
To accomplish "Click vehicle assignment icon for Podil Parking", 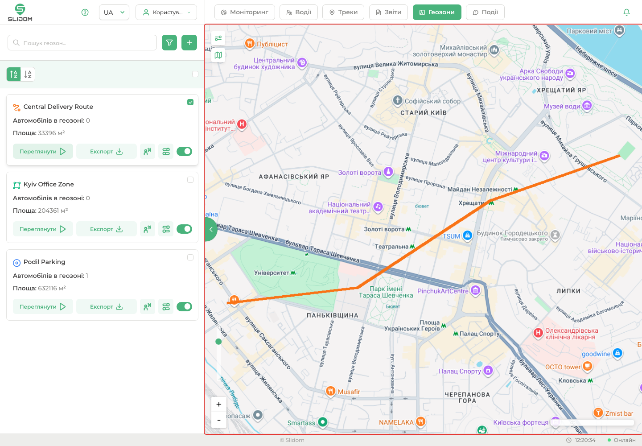I will pyautogui.click(x=147, y=307).
